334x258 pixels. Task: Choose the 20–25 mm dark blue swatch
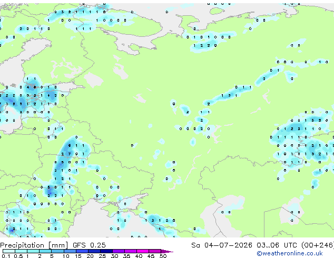(94, 251)
